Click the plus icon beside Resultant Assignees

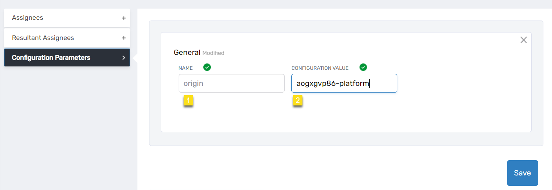tap(124, 38)
